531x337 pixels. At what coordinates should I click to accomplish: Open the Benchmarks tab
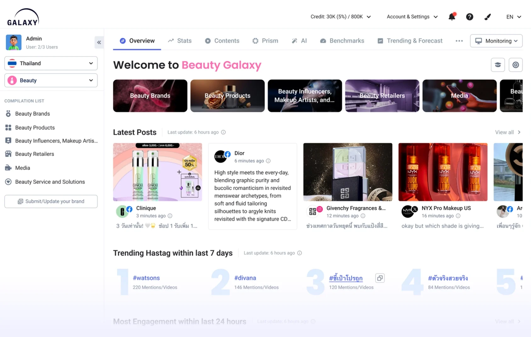pos(342,41)
